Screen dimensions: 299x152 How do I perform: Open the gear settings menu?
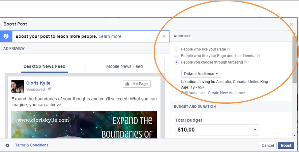pos(7,146)
